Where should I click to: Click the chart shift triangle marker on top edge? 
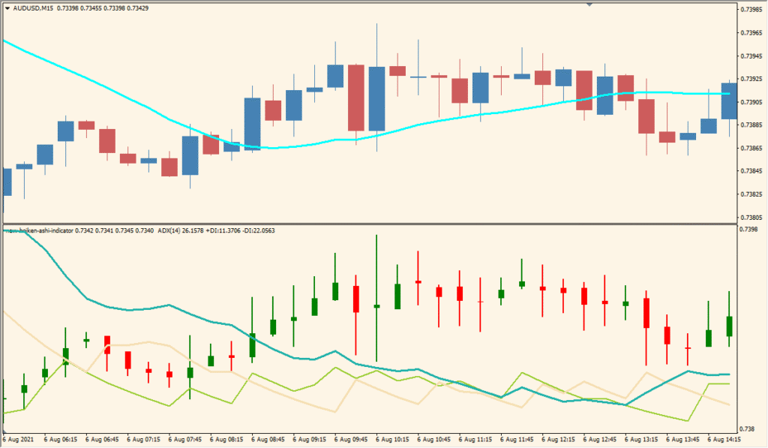pyautogui.click(x=589, y=4)
